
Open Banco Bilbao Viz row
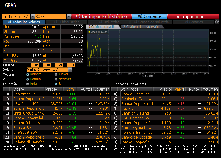tap(56, 123)
